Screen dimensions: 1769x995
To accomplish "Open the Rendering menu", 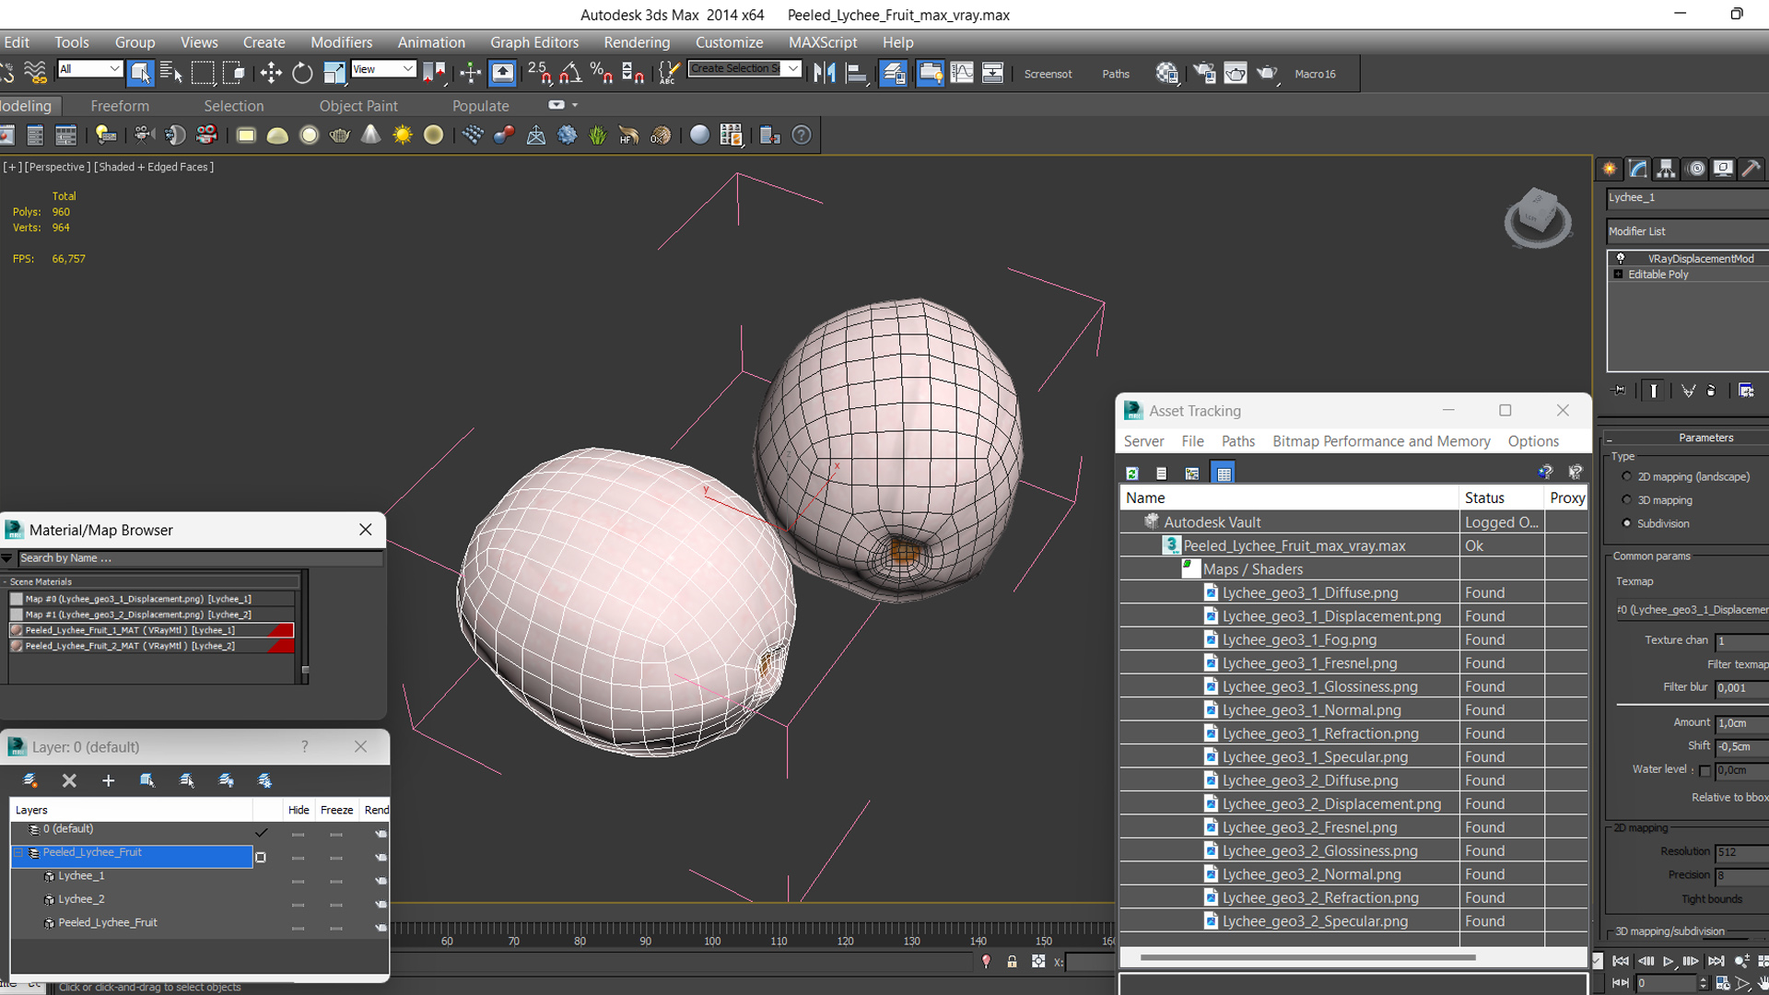I will pyautogui.click(x=637, y=42).
